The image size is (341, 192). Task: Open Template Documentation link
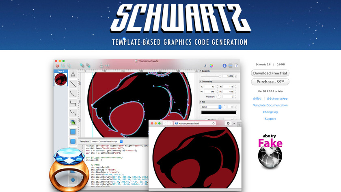[x=270, y=105]
